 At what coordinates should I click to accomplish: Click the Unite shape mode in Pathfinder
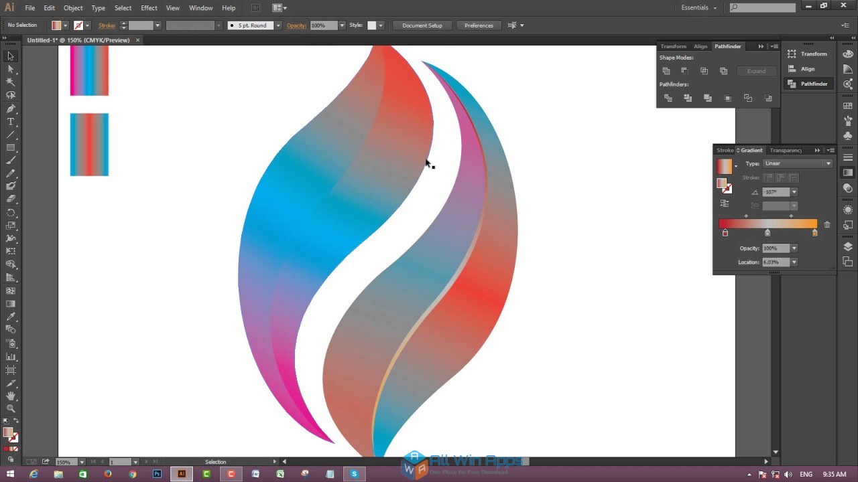coord(666,70)
